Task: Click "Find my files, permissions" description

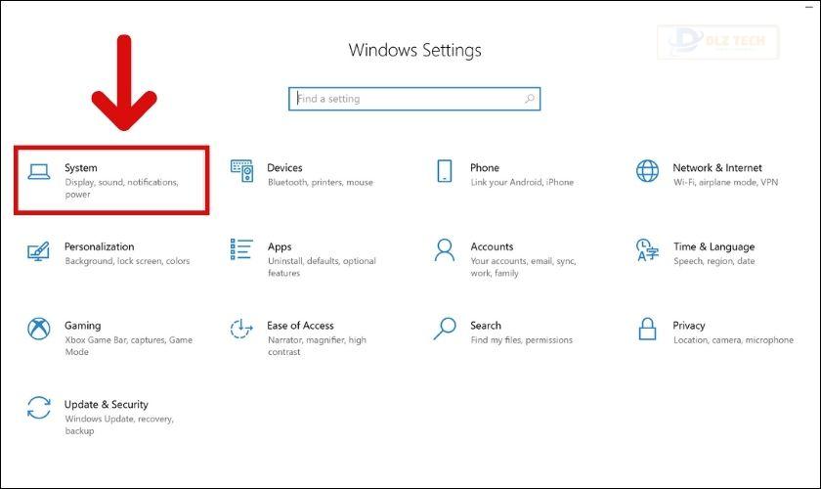Action: (x=522, y=340)
